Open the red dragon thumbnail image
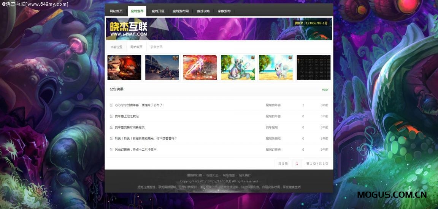 (124, 67)
